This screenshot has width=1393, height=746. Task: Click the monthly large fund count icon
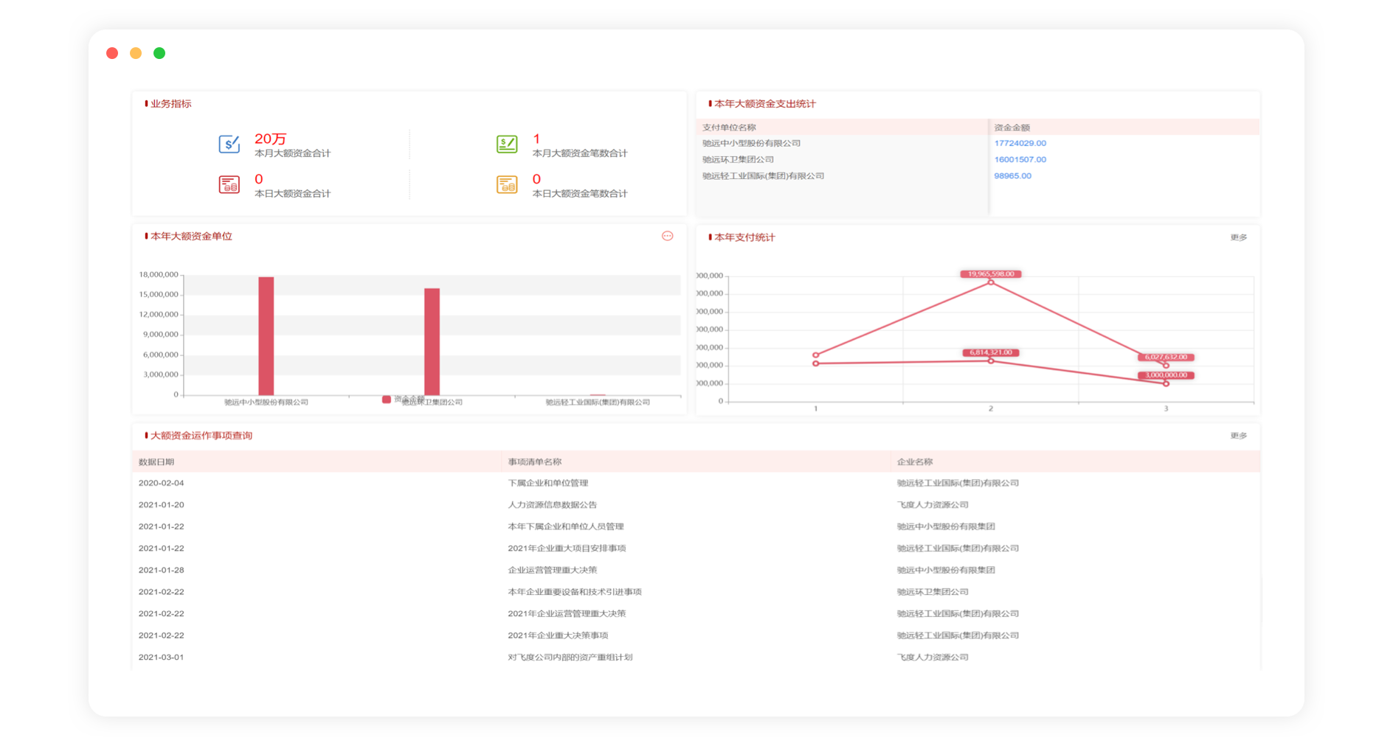(x=507, y=144)
